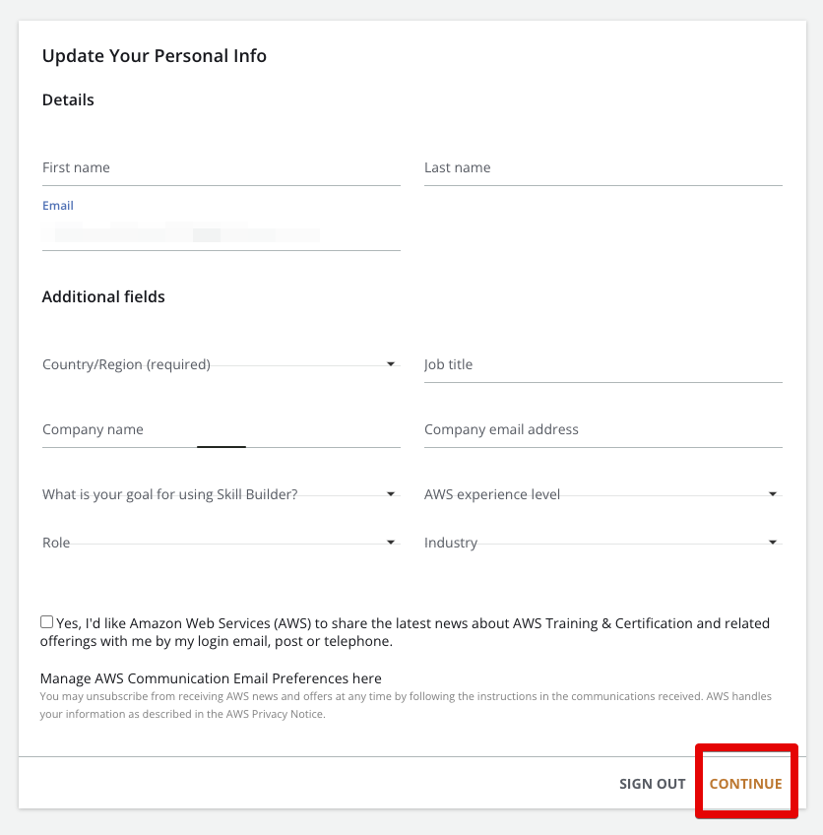Viewport: 823px width, 835px height.
Task: Focus the Last name input field
Action: coord(603,167)
